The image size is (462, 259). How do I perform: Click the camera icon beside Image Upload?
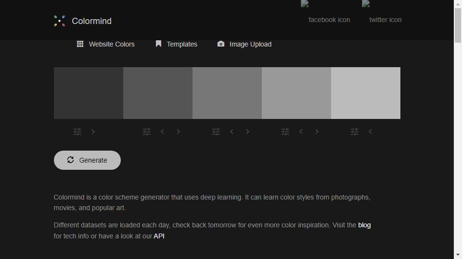[x=221, y=44]
